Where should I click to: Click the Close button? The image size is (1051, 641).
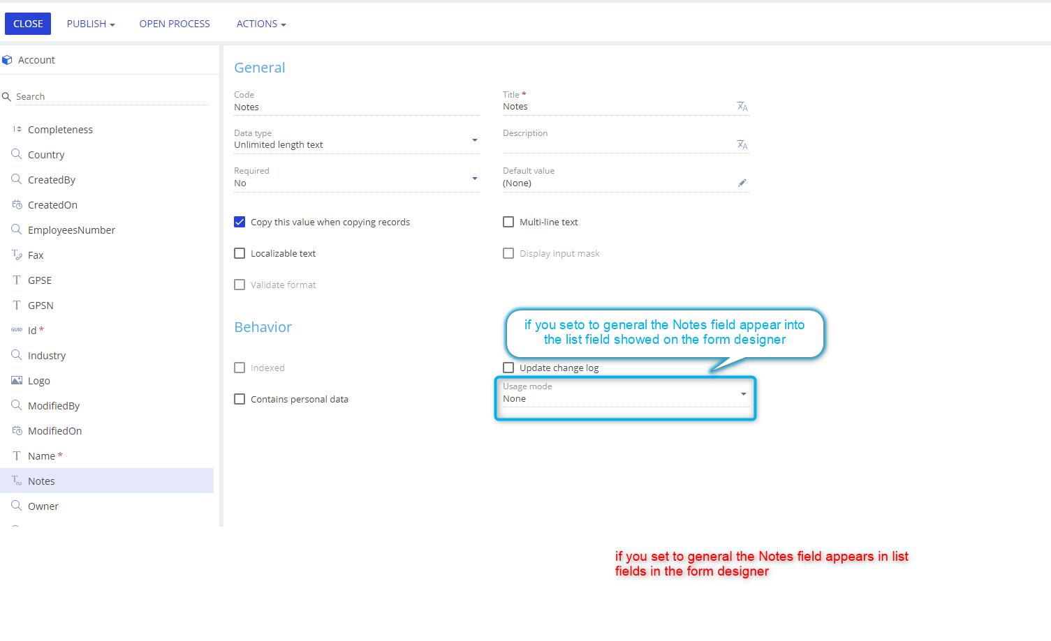[x=28, y=24]
